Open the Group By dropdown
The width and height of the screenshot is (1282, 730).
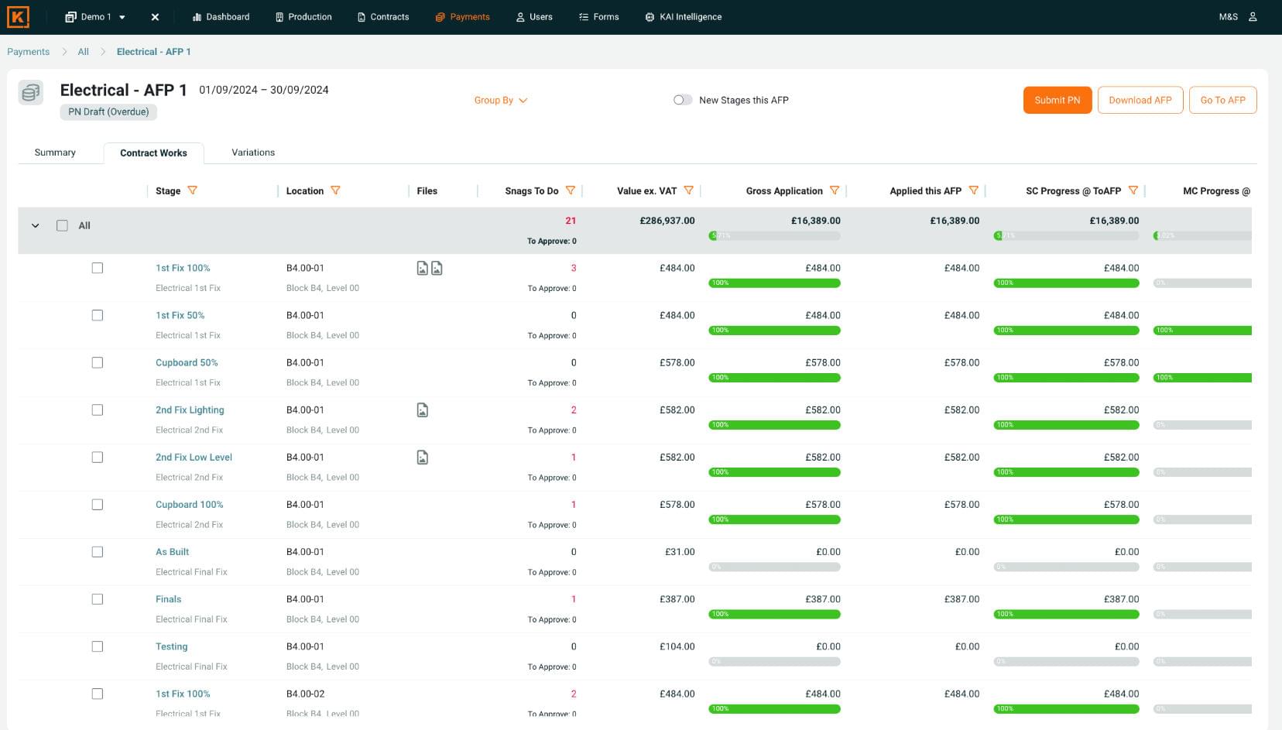500,101
